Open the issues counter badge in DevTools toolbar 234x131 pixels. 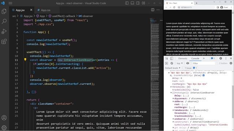pos(213,59)
